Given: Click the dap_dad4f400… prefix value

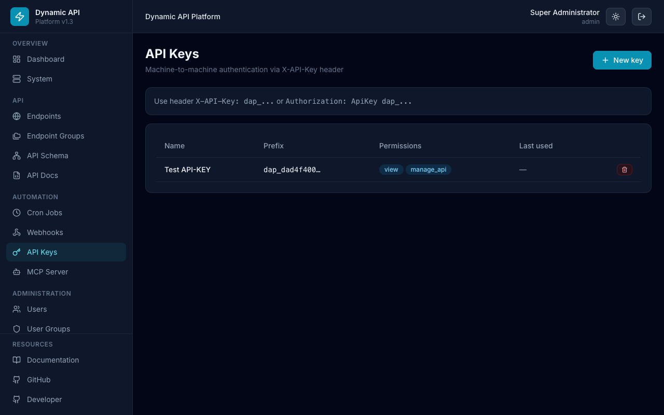Looking at the screenshot, I should [292, 170].
